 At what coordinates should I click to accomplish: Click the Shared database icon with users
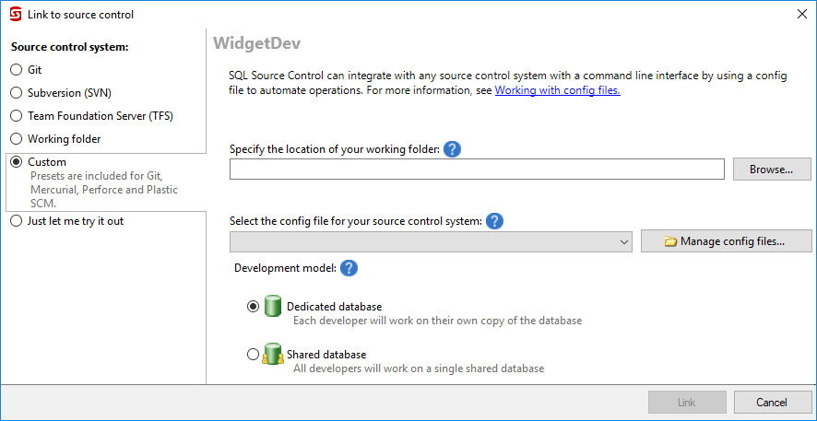coord(272,355)
